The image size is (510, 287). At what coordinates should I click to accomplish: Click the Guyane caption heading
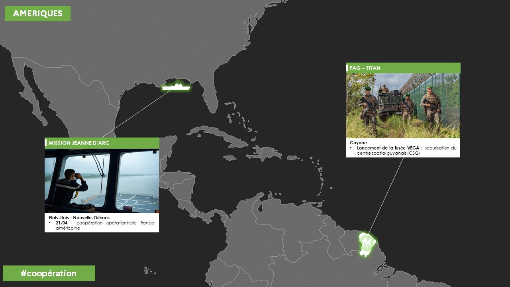(358, 142)
